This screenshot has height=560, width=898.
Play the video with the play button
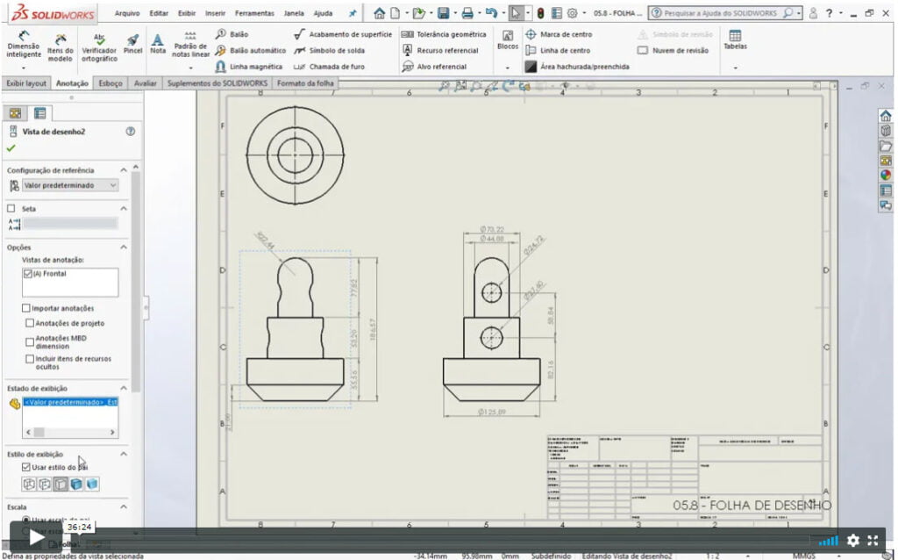coord(33,537)
